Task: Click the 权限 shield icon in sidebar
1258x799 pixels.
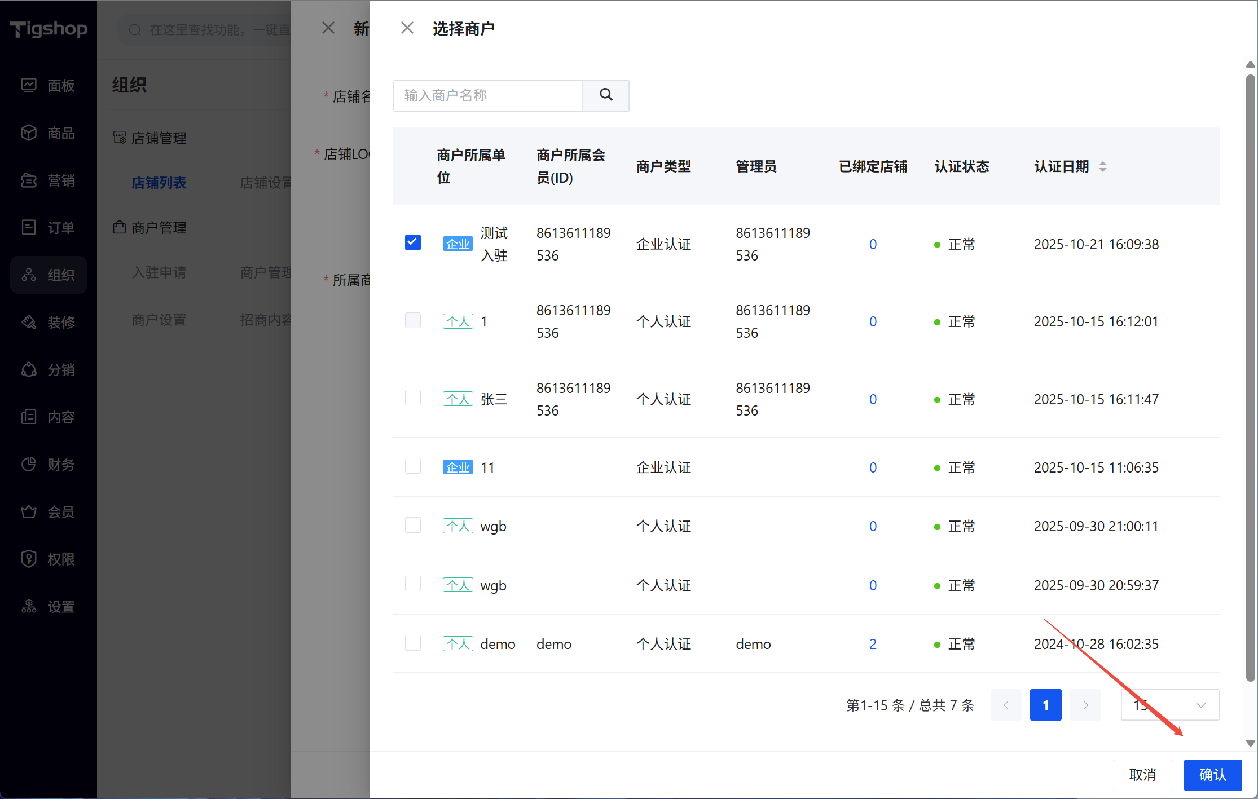Action: [x=29, y=559]
